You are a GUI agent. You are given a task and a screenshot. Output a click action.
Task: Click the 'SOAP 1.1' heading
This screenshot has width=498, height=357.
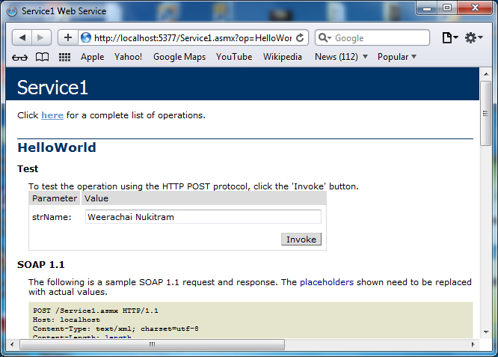[x=40, y=264]
